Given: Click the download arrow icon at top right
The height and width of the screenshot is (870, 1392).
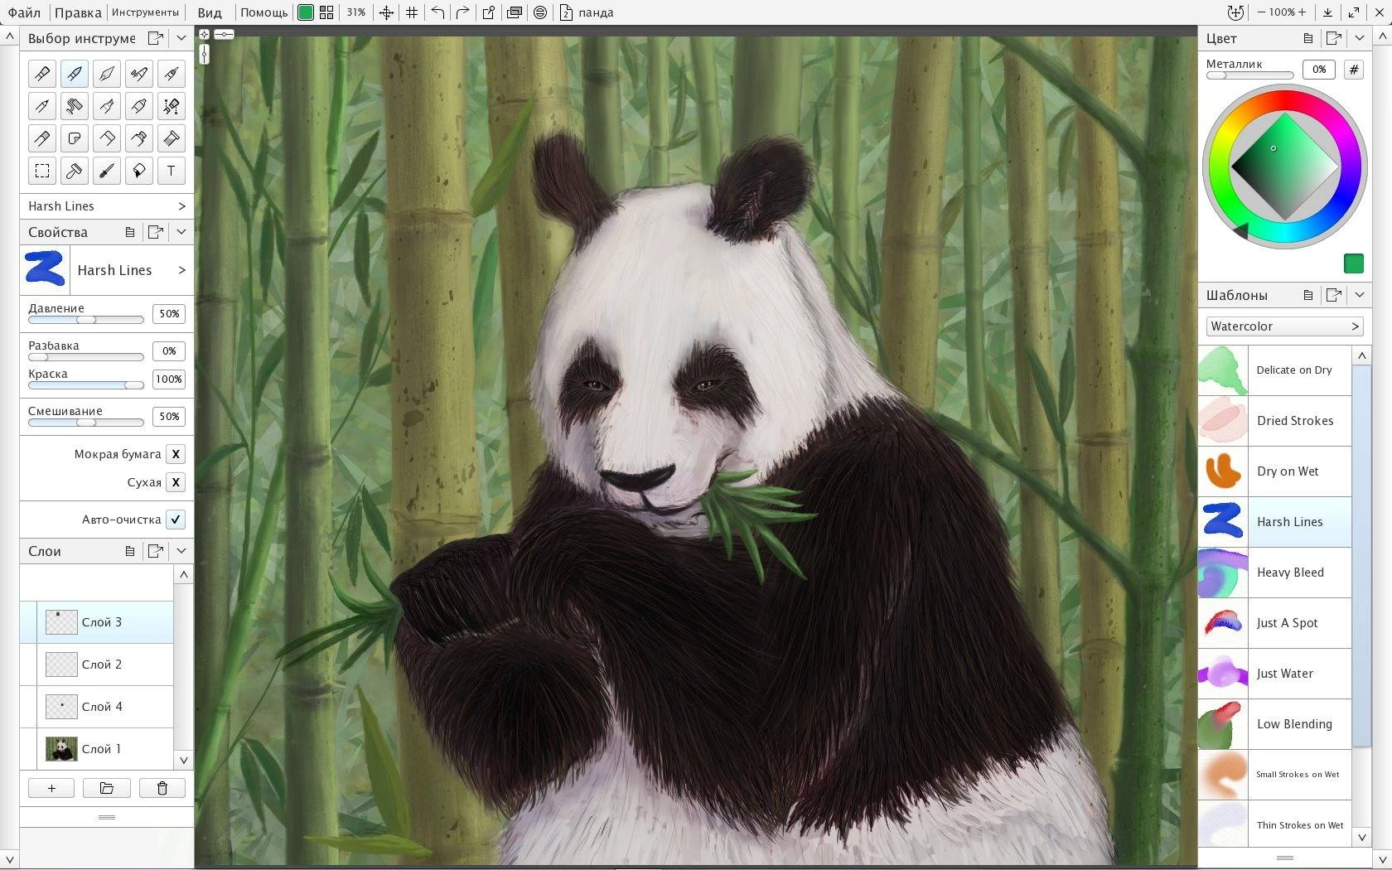Looking at the screenshot, I should (1328, 12).
